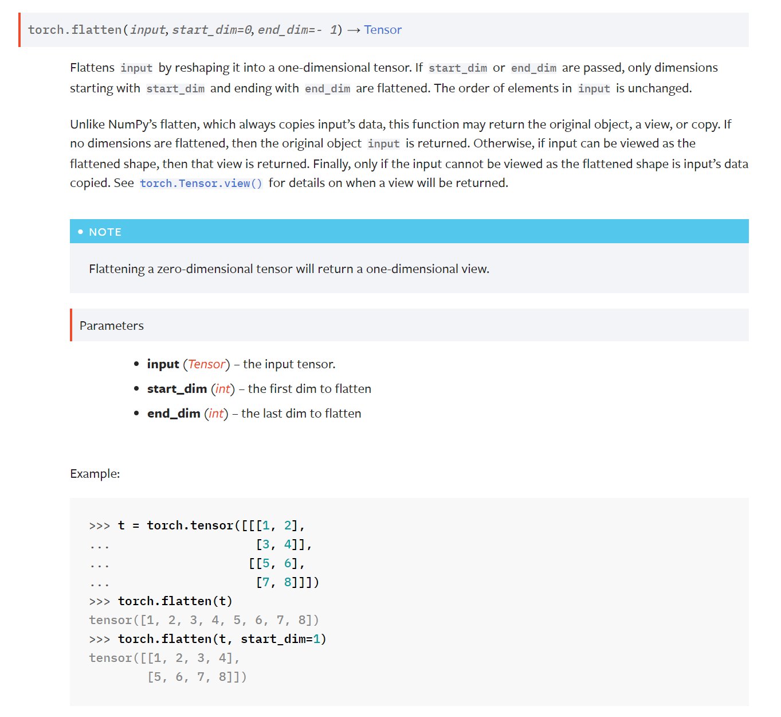Click torch.flatten name in the signature
The image size is (781, 717).
(74, 30)
